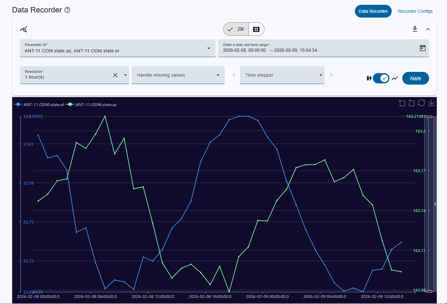Click the data export download icon above the filters
Image resolution: width=447 pixels, height=304 pixels.
pyautogui.click(x=415, y=29)
